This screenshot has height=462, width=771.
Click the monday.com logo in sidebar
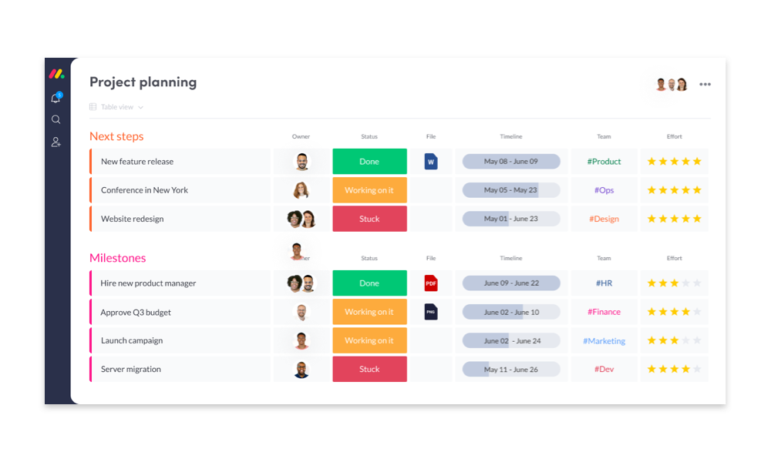(56, 74)
